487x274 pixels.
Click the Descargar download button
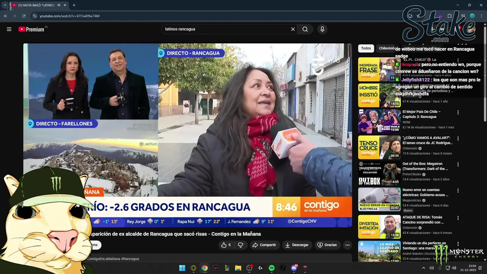297,245
